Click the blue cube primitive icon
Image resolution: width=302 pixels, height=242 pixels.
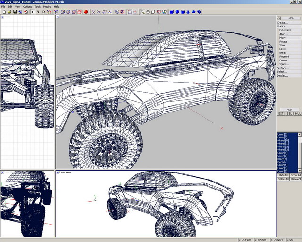pyautogui.click(x=172, y=12)
